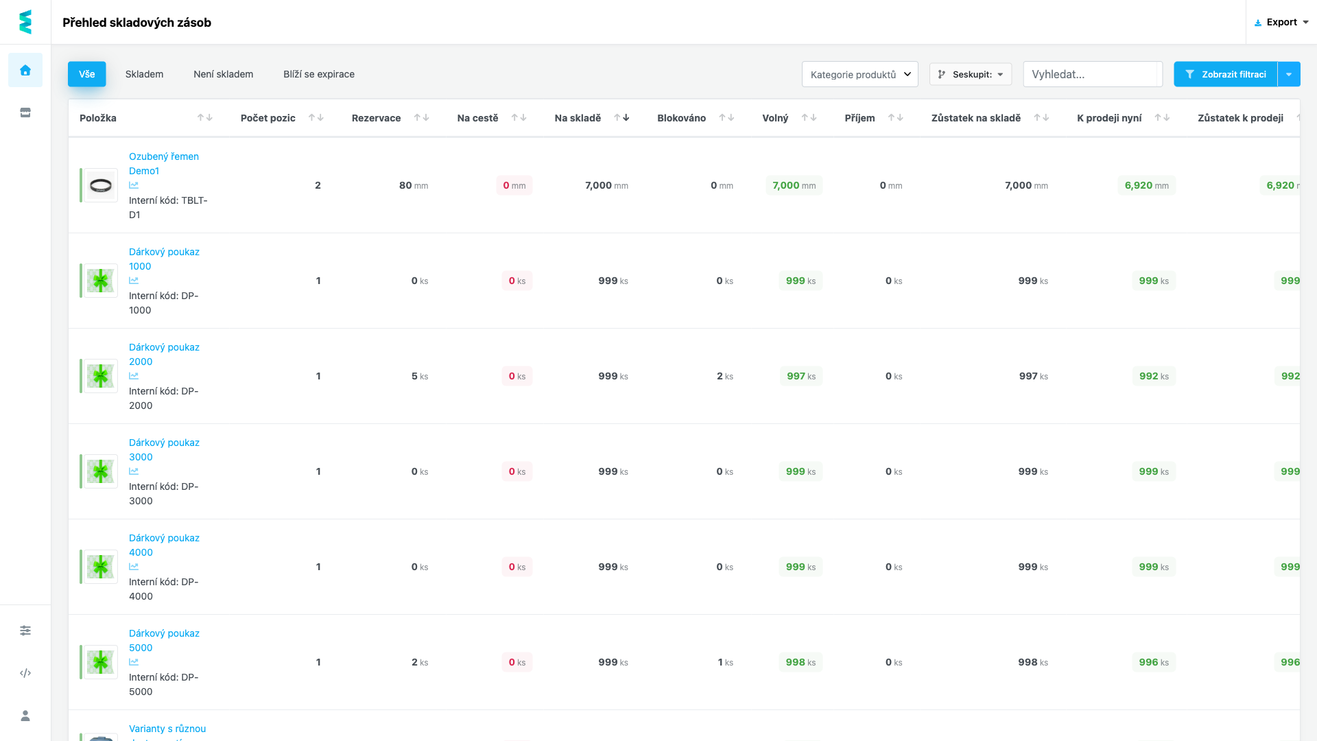Open chart icon for Dárkový poukaz 1000
Screen dimensions: 1317x741
(134, 281)
